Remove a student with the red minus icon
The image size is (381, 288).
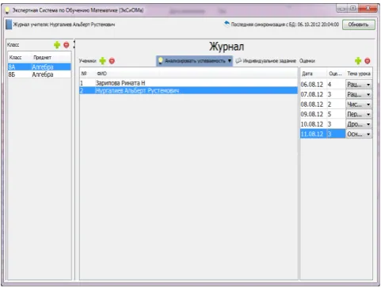(x=112, y=61)
